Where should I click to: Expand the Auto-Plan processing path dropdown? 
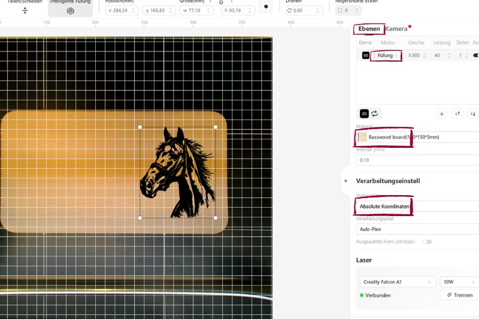(x=417, y=229)
